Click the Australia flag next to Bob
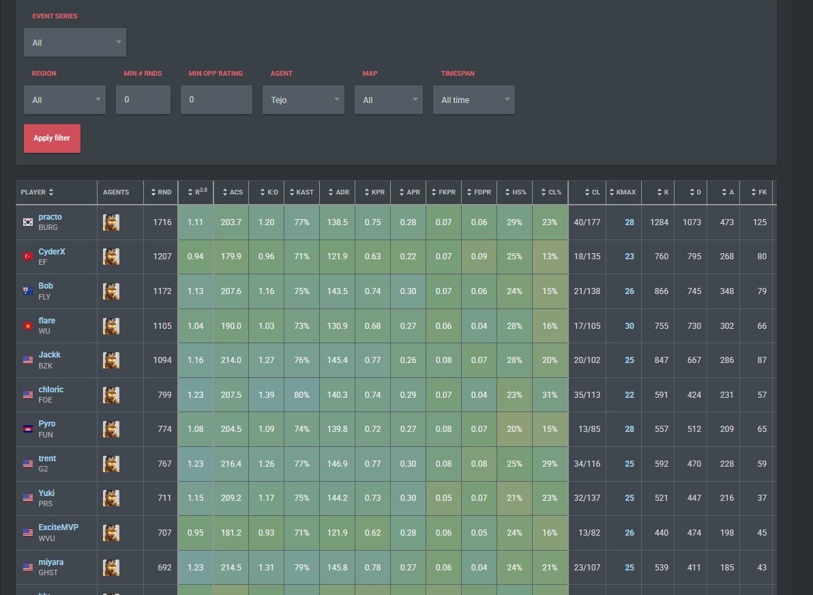Viewport: 813px width, 595px height. pyautogui.click(x=28, y=291)
